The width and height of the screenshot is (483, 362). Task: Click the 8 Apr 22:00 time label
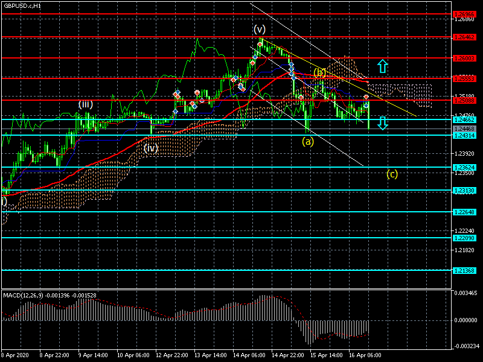pyautogui.click(x=54, y=355)
